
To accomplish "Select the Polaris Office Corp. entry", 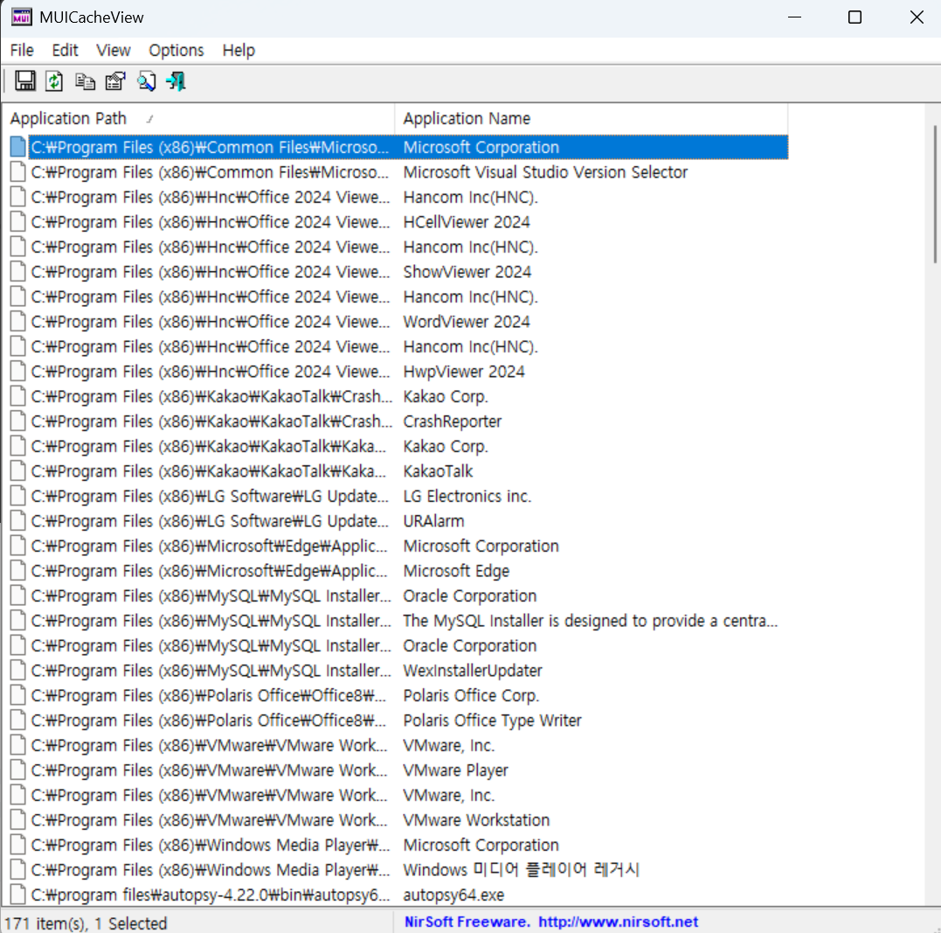I will click(x=398, y=696).
